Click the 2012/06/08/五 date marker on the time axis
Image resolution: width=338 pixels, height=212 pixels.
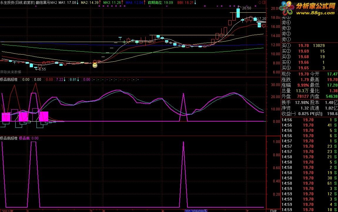(x=196, y=211)
